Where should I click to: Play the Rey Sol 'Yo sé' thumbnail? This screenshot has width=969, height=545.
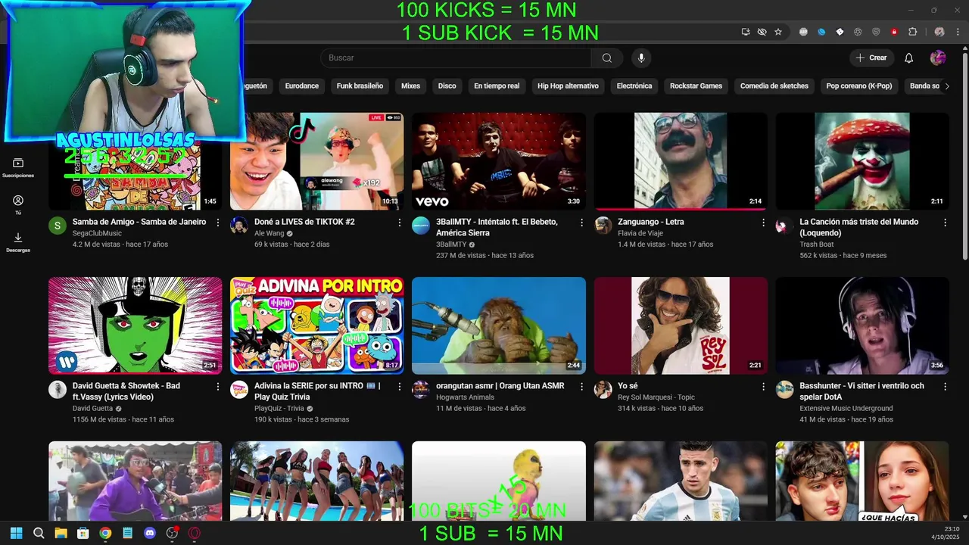click(x=681, y=325)
